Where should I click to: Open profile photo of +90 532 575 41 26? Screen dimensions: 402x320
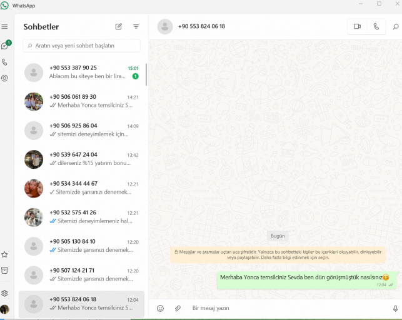click(34, 217)
